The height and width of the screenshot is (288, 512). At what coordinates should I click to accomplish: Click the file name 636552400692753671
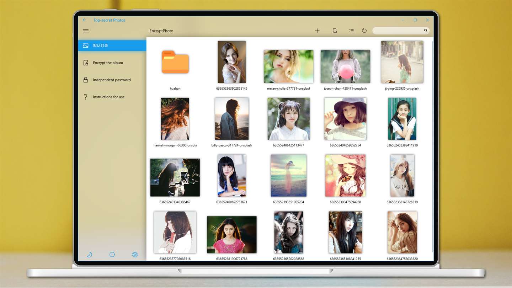(232, 202)
